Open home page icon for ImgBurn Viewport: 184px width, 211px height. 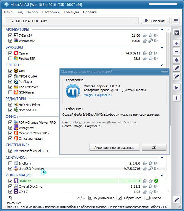coord(145,163)
